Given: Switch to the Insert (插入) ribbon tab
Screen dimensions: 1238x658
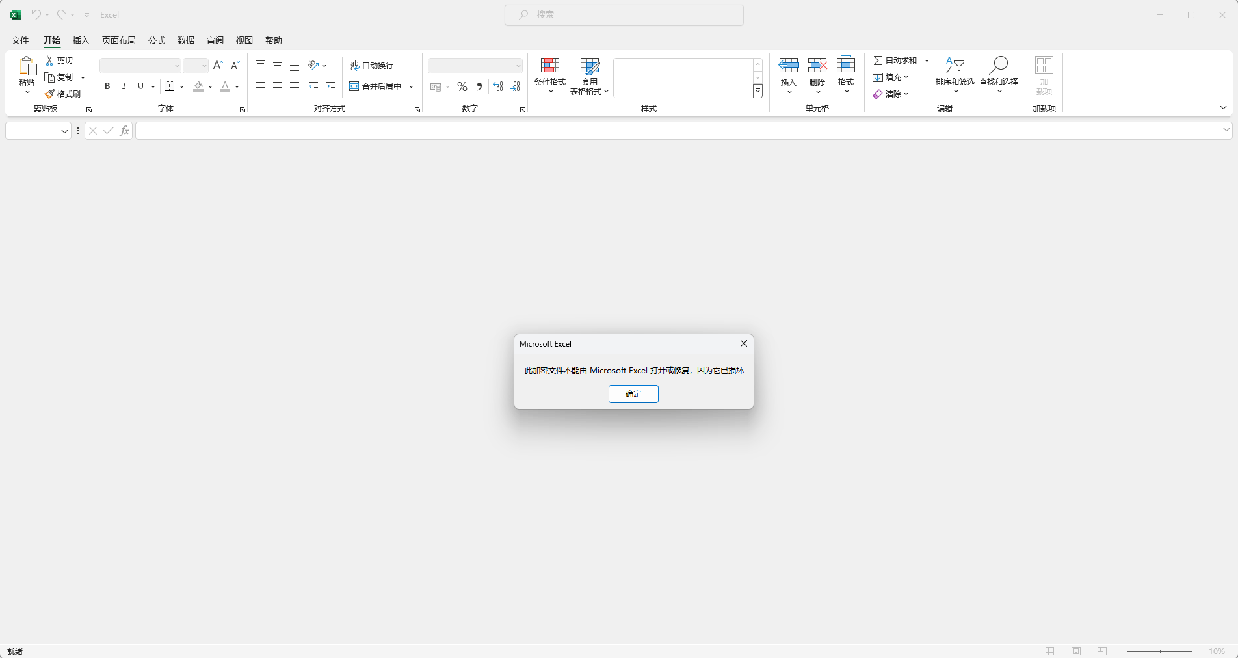Looking at the screenshot, I should (x=81, y=40).
